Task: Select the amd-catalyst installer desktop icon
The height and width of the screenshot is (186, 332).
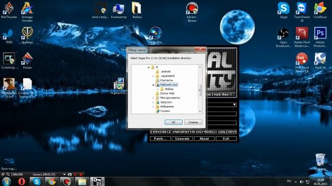Action: tap(100, 10)
